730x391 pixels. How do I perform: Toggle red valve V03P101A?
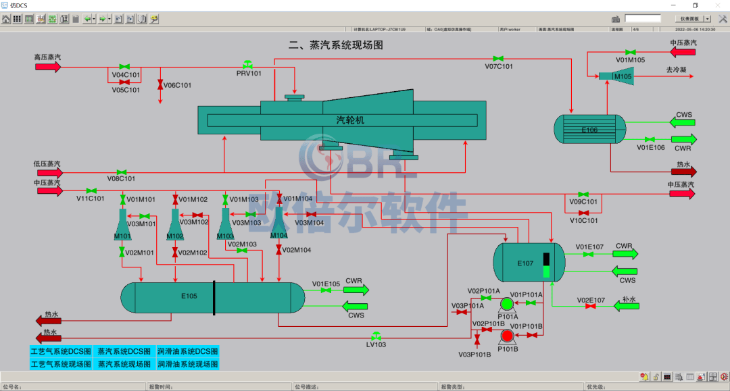tap(462, 312)
